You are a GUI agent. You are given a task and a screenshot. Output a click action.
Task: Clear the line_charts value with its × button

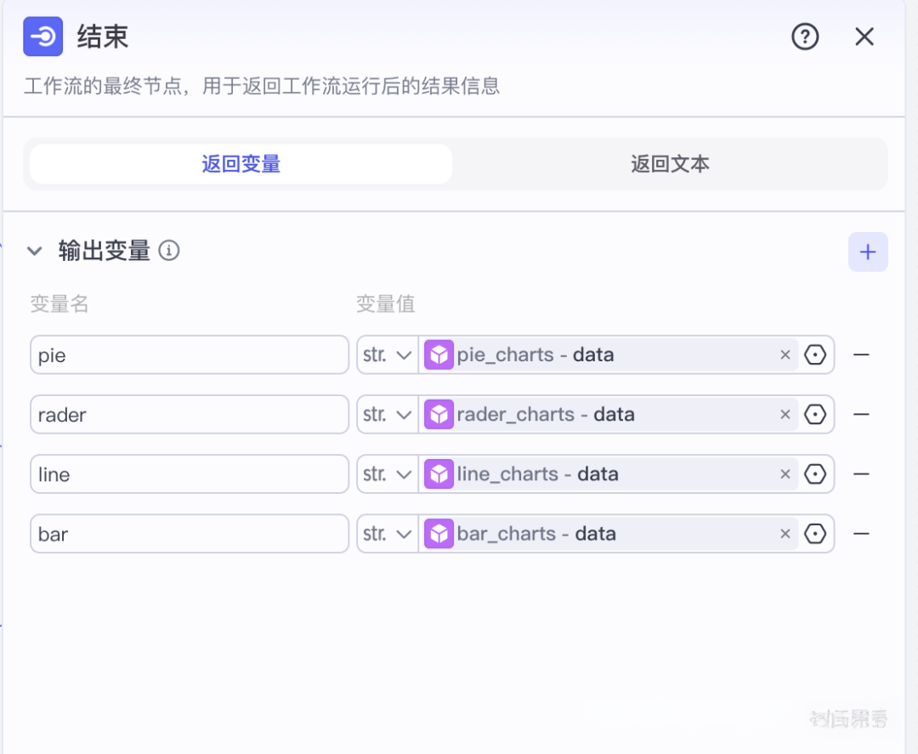[785, 473]
